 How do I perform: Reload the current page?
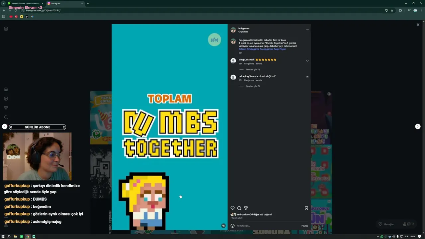tap(16, 10)
